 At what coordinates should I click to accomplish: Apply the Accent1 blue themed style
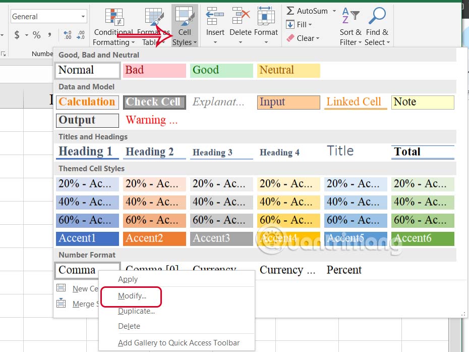click(x=88, y=238)
